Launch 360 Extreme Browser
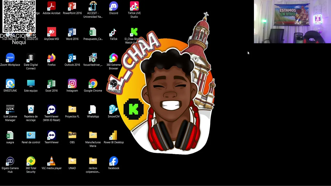 (114, 62)
